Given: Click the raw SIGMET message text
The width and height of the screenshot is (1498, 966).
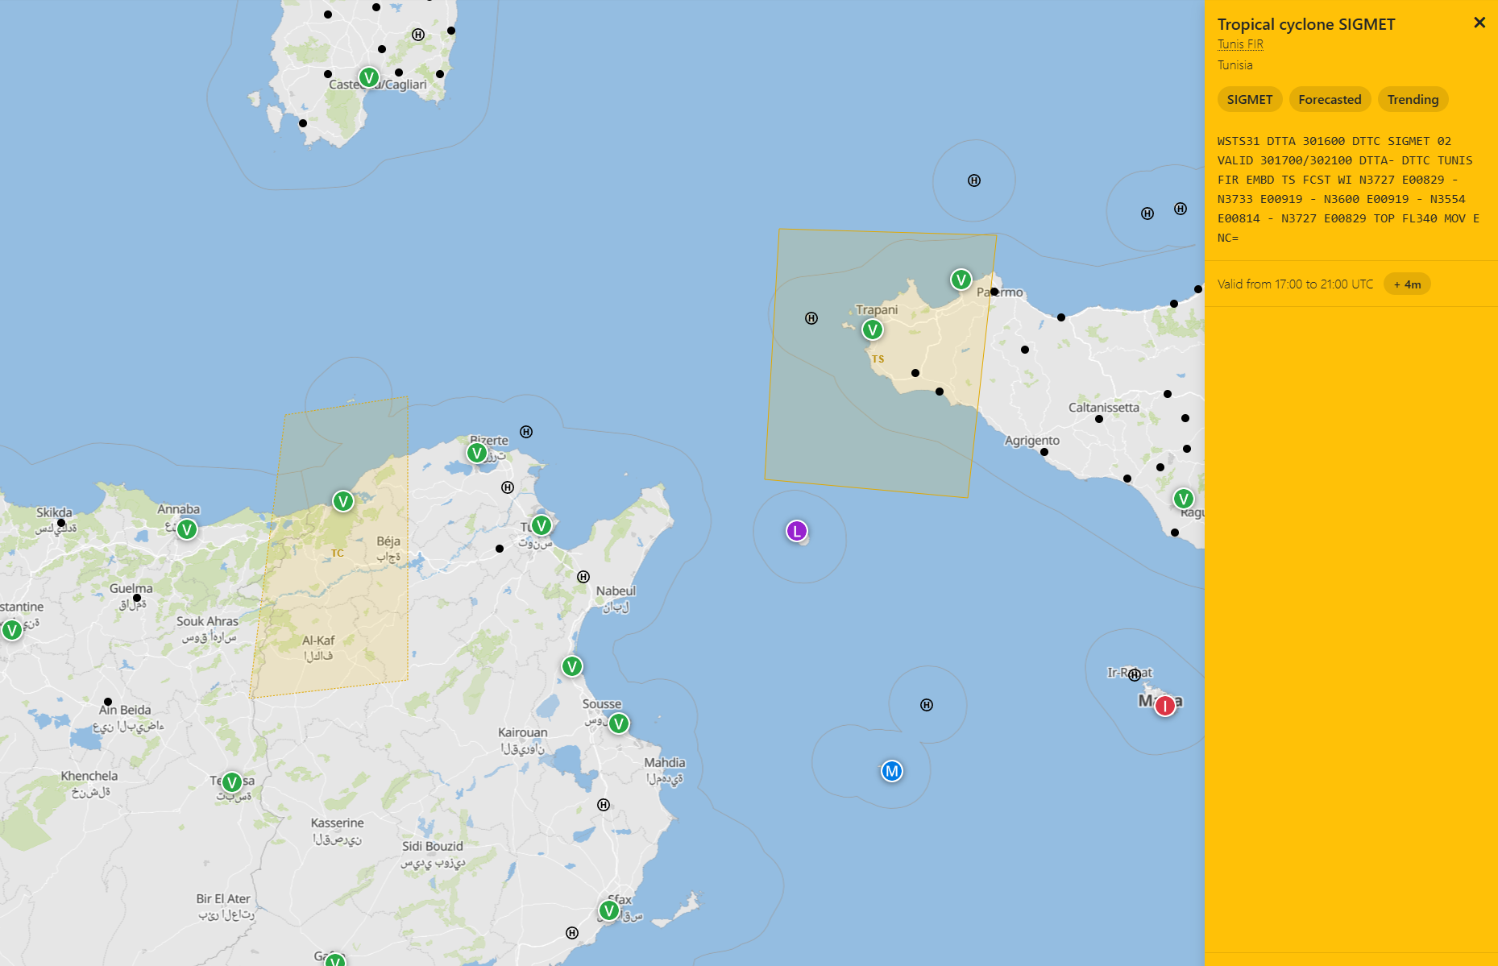Looking at the screenshot, I should click(1350, 189).
